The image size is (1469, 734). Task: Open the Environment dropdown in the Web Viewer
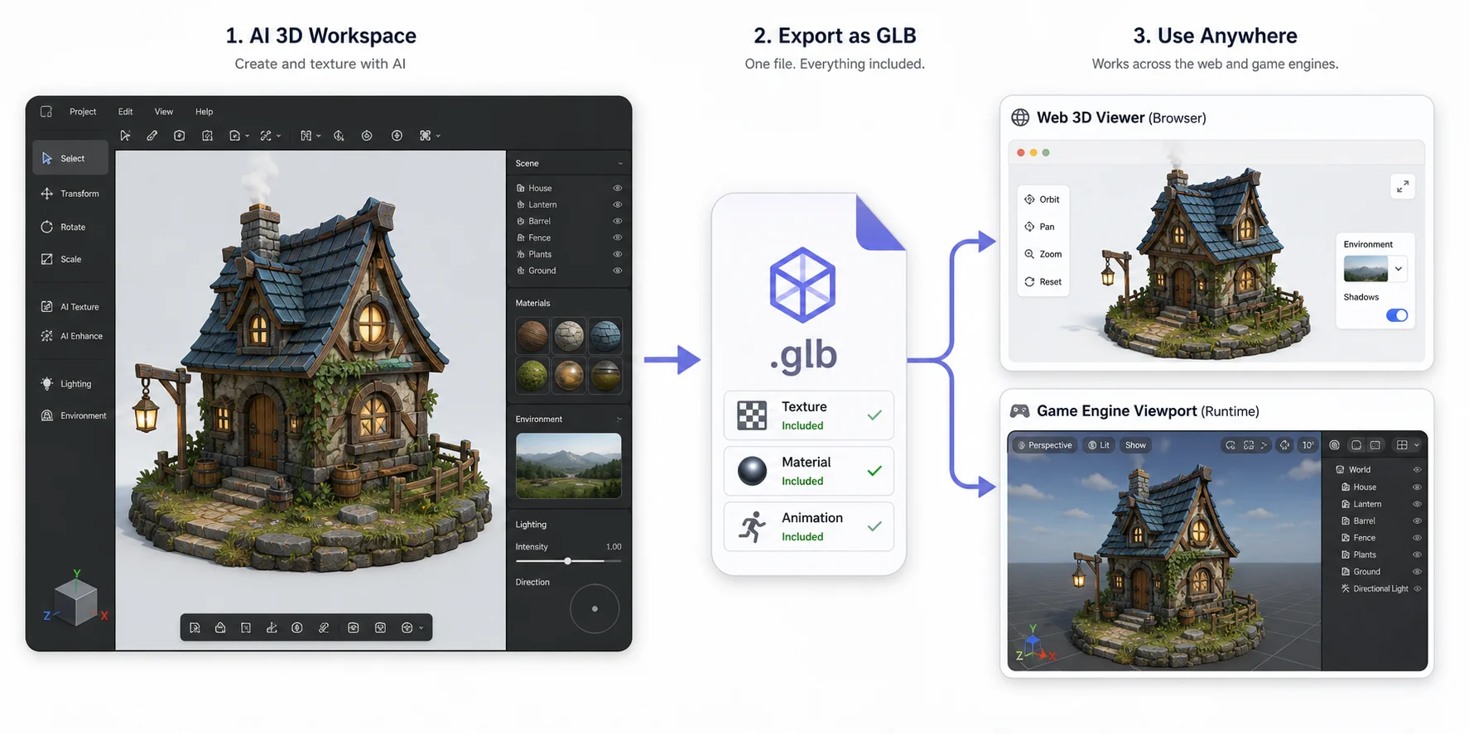(1399, 269)
